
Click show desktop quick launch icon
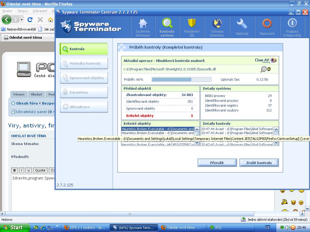point(50,227)
